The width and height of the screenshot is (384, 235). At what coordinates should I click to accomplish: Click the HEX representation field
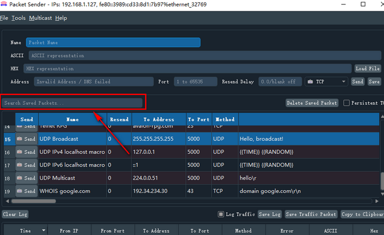click(x=187, y=69)
